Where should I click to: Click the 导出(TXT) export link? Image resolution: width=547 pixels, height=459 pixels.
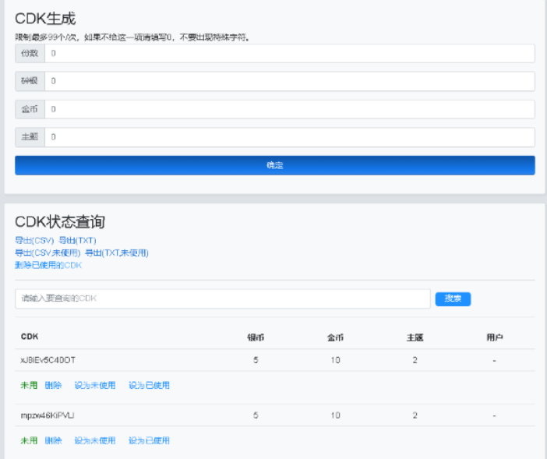pos(77,240)
